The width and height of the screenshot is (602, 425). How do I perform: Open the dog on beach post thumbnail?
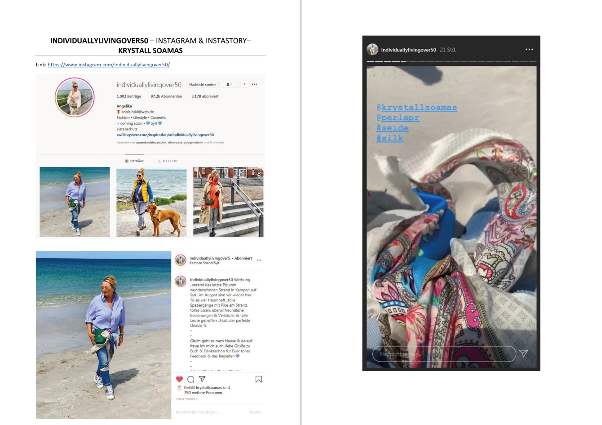click(151, 202)
